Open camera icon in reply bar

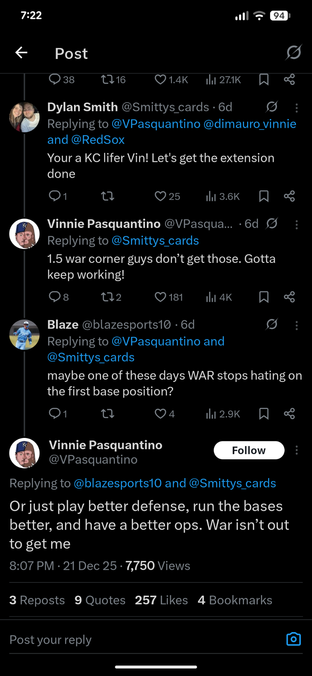[x=293, y=639]
